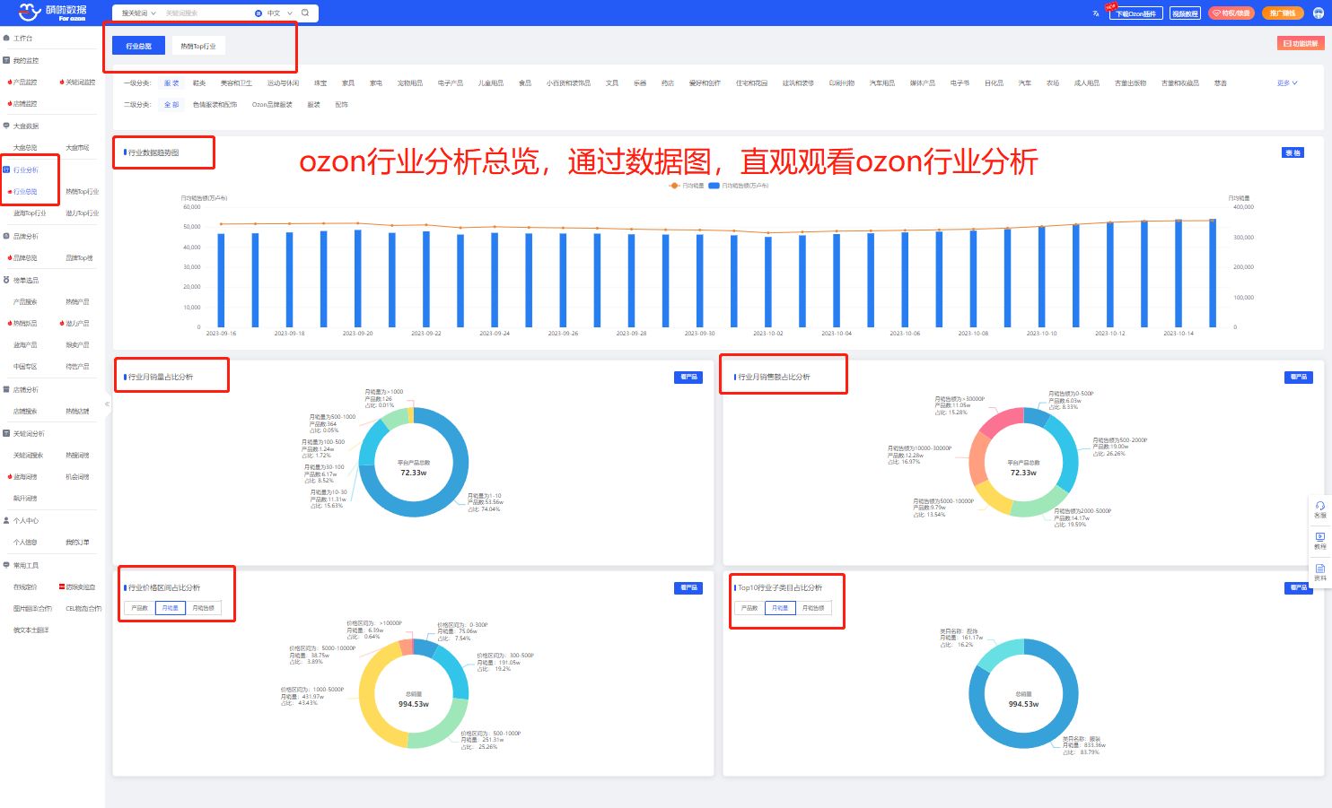Select the 行业总览 tab
This screenshot has width=1332, height=808.
[x=138, y=46]
